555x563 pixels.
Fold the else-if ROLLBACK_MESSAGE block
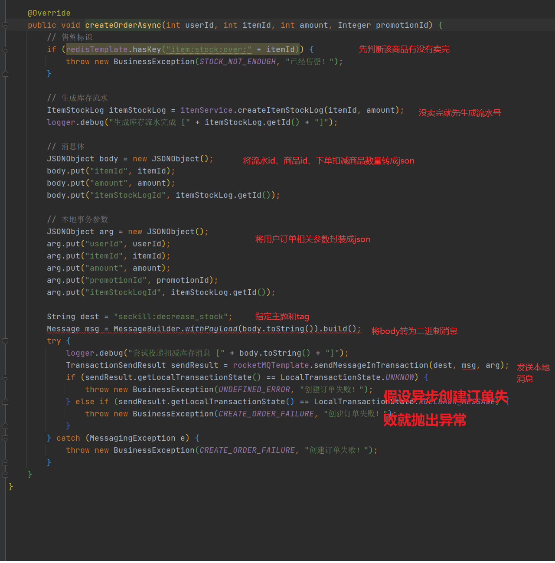tap(6, 402)
